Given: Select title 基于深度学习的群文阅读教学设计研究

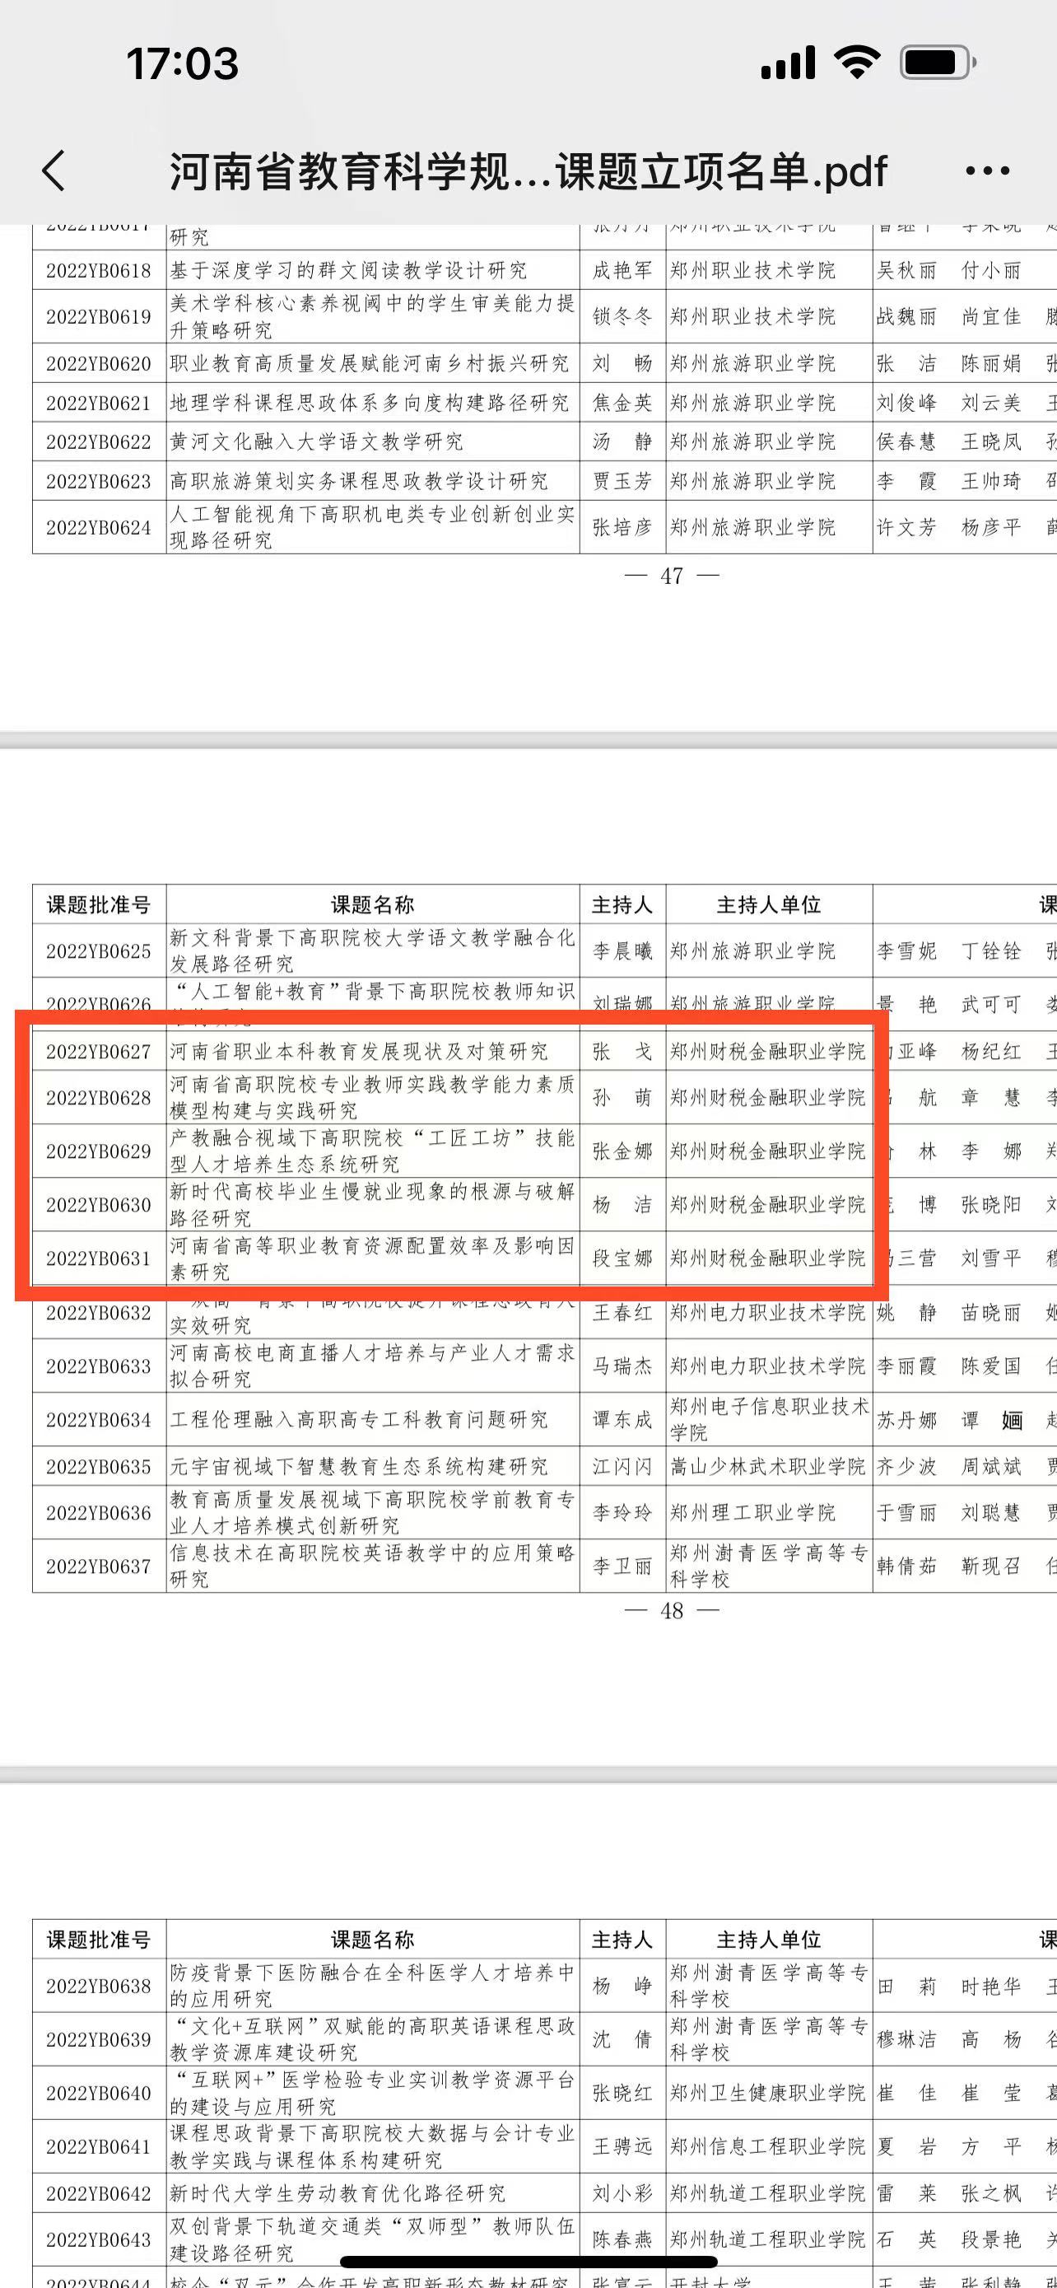Looking at the screenshot, I should point(348,271).
